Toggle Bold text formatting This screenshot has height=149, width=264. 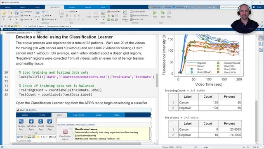click(x=67, y=16)
